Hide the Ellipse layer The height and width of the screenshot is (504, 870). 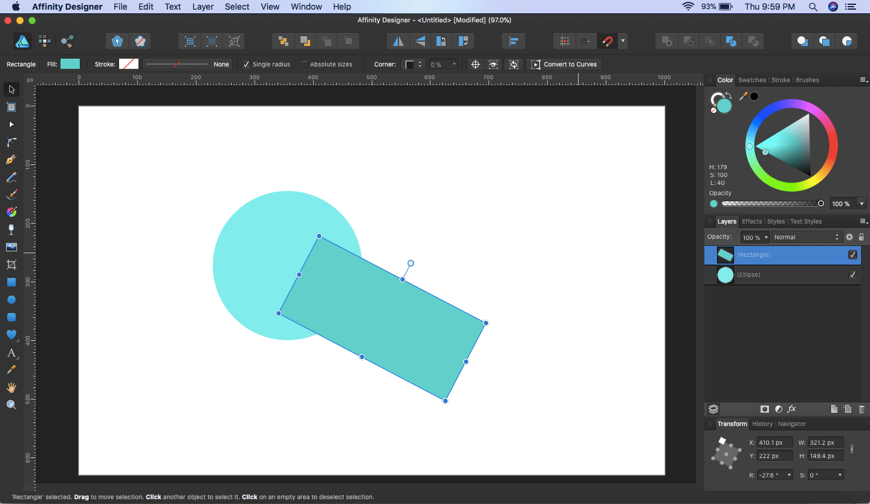click(x=852, y=275)
